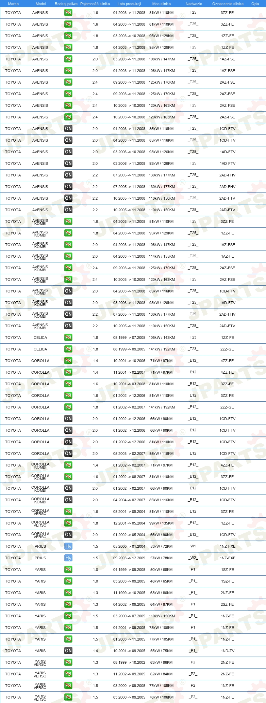Click 10.2001 -> 09.2005 years in Yaris diesel row
Image resolution: width=266 pixels, height=703 pixels.
point(129,651)
